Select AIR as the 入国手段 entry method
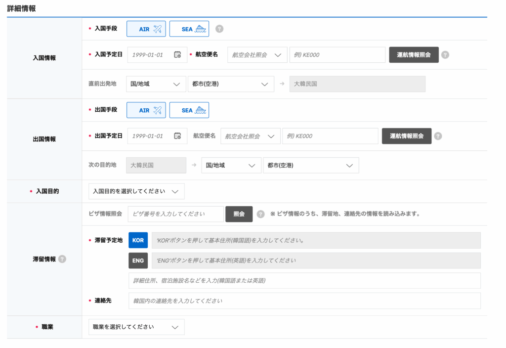 click(x=146, y=29)
